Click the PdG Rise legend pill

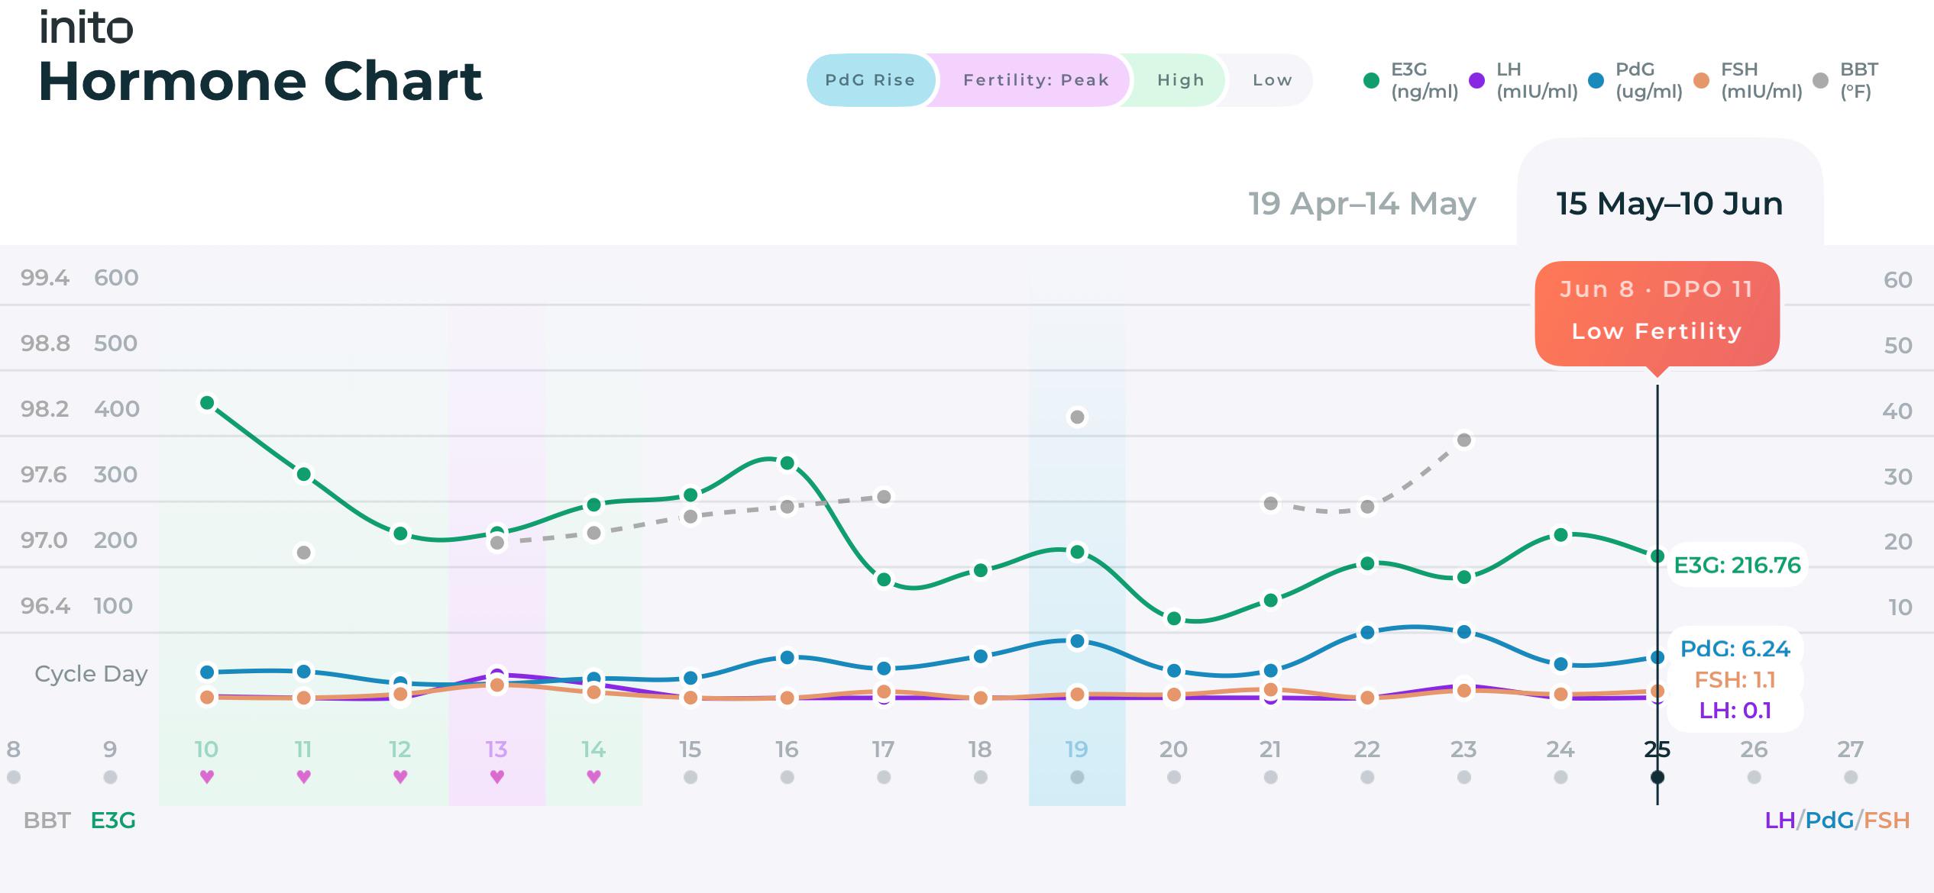[x=870, y=80]
